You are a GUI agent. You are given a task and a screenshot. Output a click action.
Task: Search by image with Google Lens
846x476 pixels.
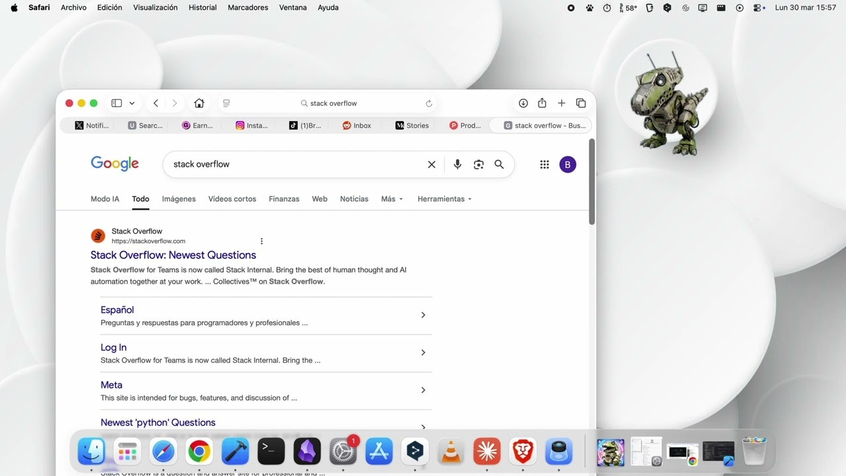pos(479,165)
